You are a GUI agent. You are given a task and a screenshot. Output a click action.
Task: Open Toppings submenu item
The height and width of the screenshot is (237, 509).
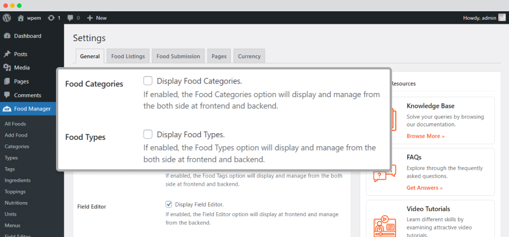pos(15,192)
